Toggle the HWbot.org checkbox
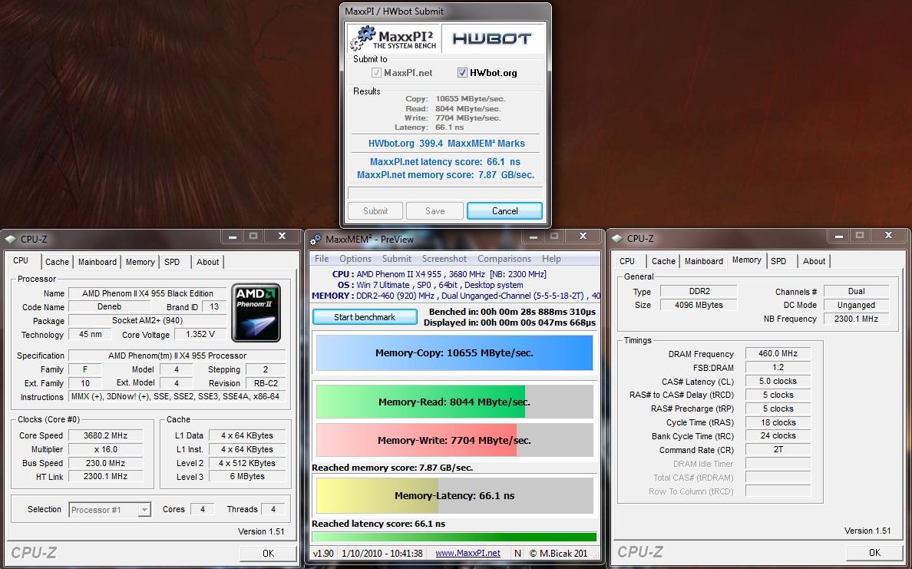 click(462, 73)
